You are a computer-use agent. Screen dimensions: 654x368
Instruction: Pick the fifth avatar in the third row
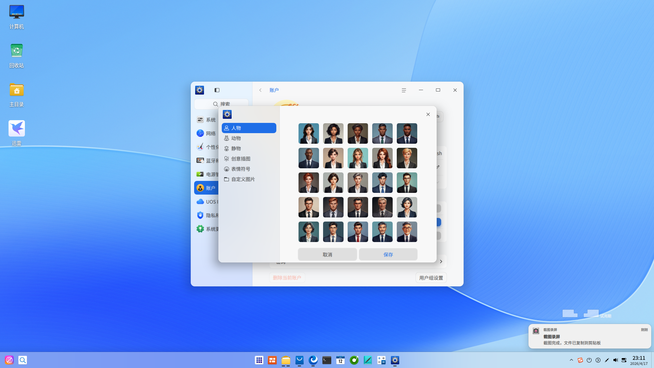407,183
